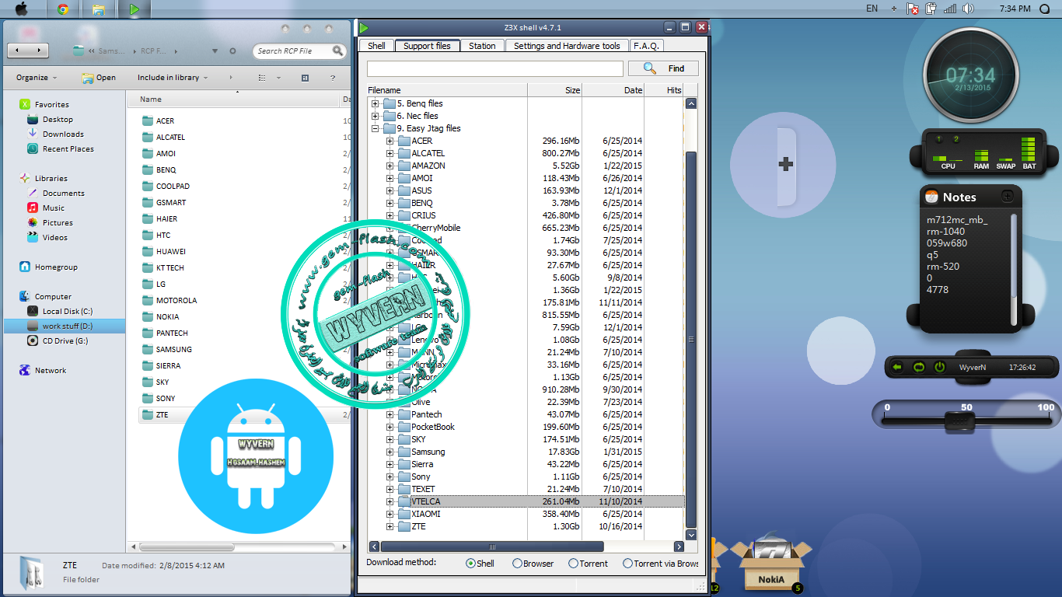Open the Include in library dropdown
1062x597 pixels.
click(x=173, y=78)
